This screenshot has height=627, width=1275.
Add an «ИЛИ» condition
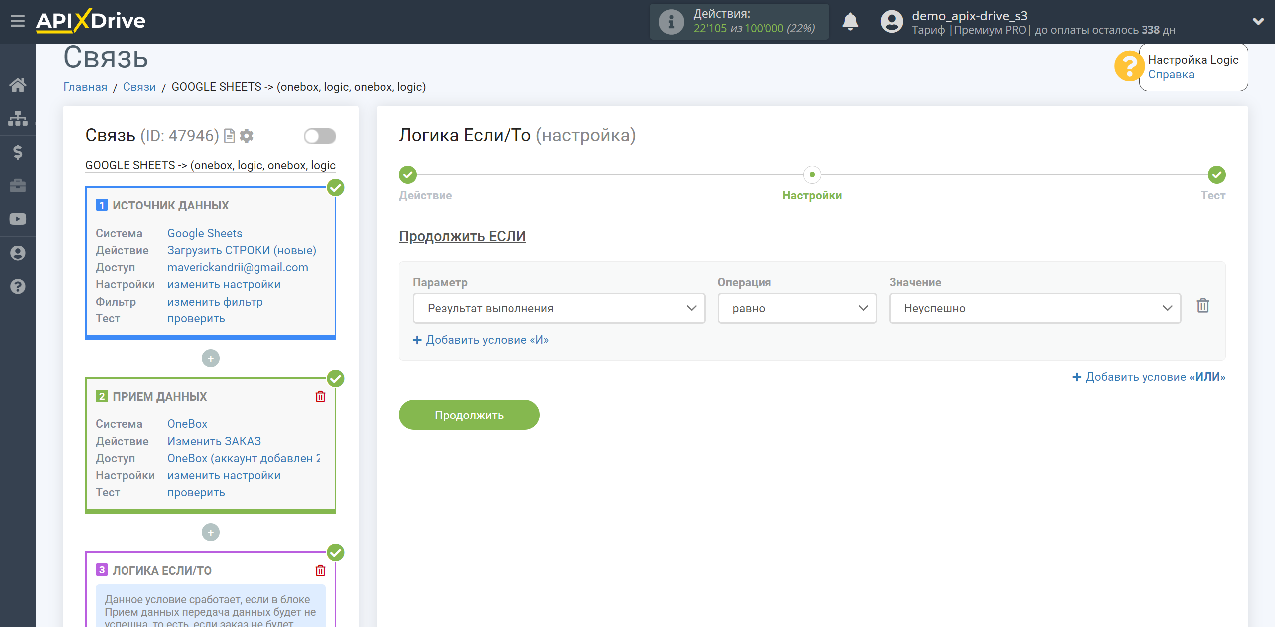tap(1148, 377)
